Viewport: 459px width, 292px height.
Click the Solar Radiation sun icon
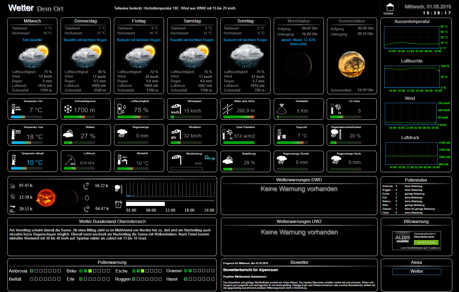[x=228, y=134]
